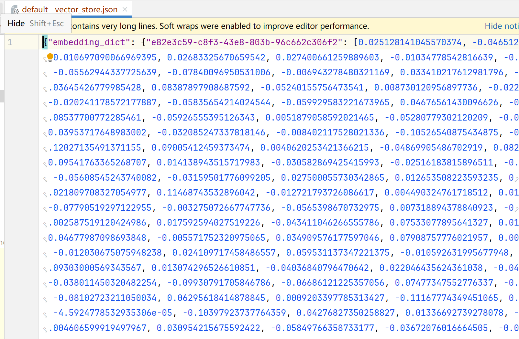Click the value -0.10397923737764359

coord(234,313)
